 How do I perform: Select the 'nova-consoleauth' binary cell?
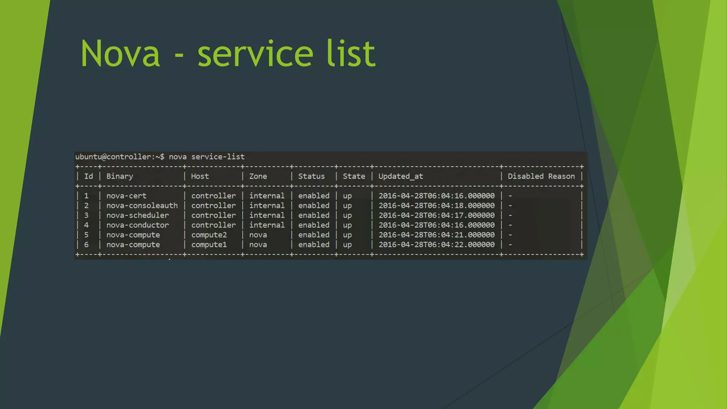tap(142, 206)
